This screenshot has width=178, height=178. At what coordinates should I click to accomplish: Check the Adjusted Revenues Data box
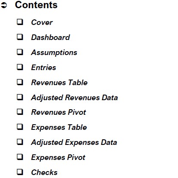tap(20, 97)
